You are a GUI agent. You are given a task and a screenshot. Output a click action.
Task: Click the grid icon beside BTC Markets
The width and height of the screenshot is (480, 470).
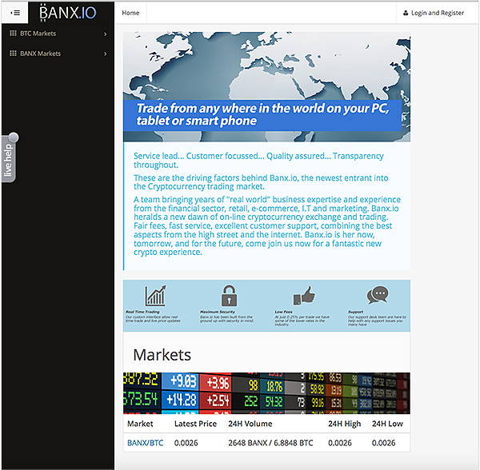tap(13, 34)
